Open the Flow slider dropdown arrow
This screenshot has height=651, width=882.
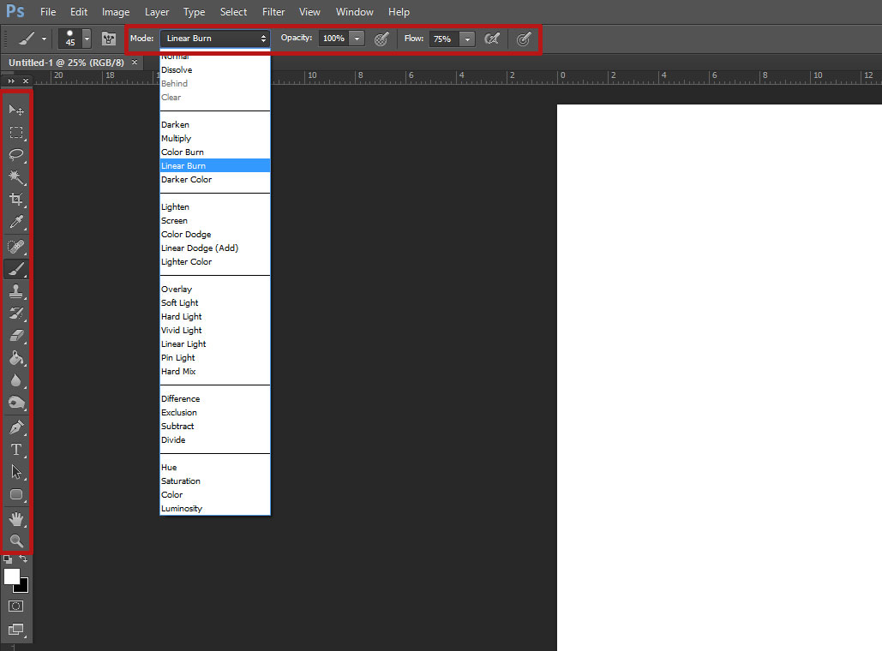tap(467, 39)
